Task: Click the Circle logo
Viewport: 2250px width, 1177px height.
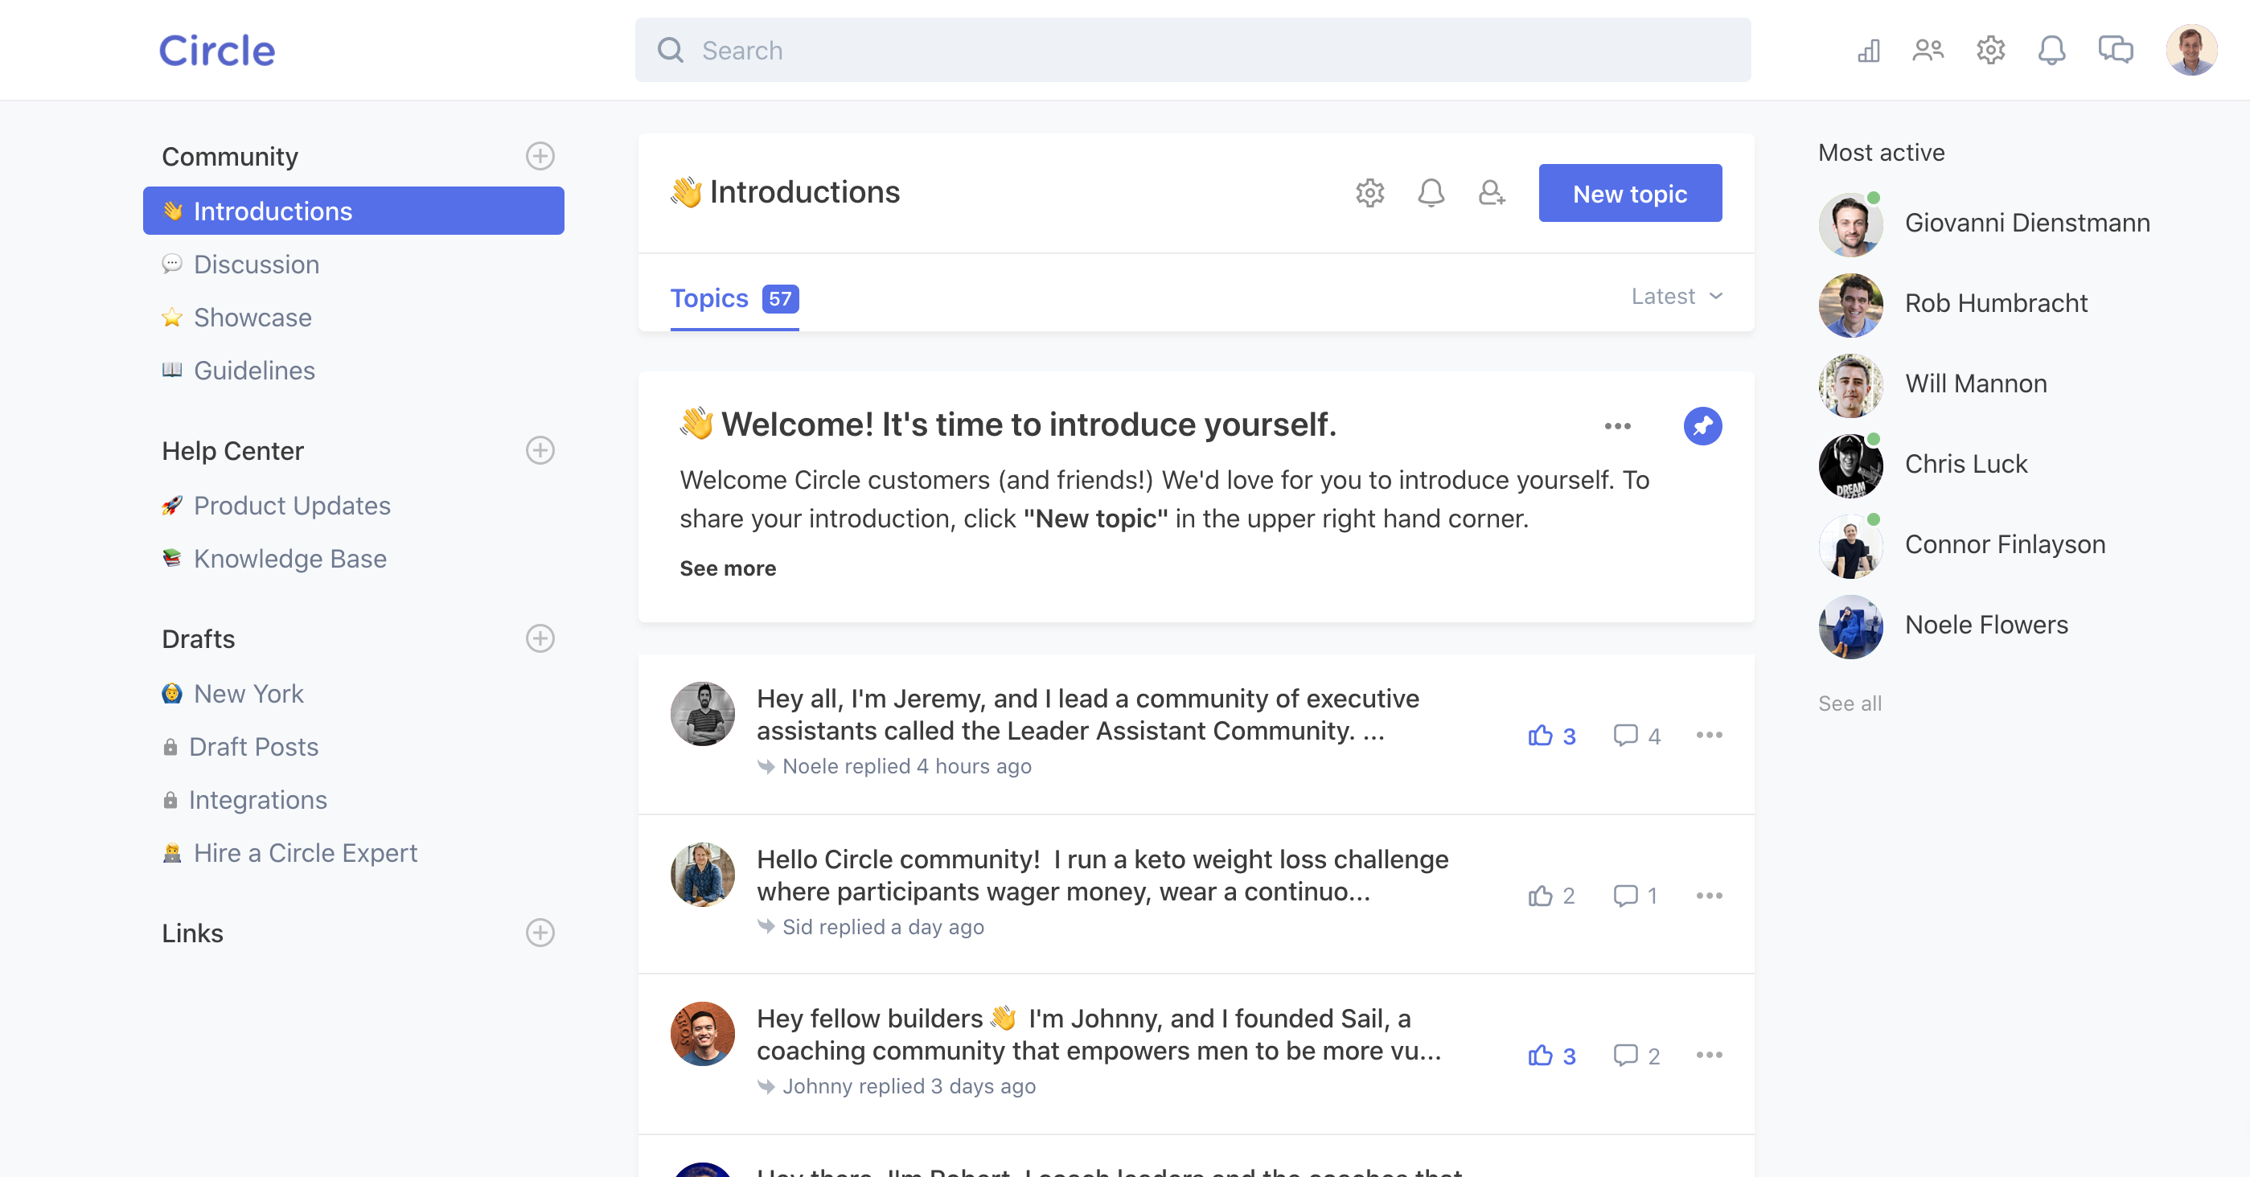Action: point(216,51)
